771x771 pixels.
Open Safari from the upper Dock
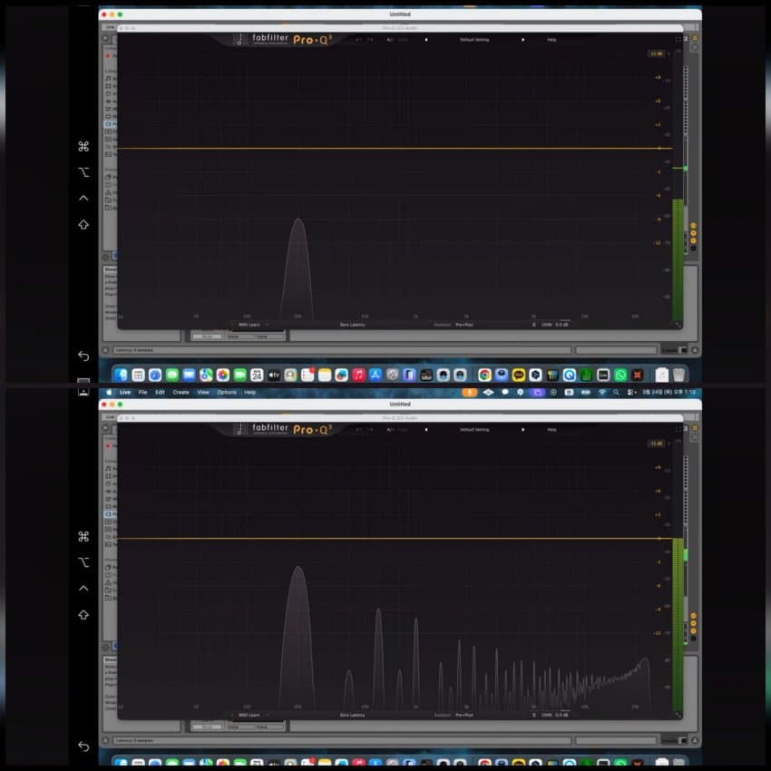tap(155, 376)
